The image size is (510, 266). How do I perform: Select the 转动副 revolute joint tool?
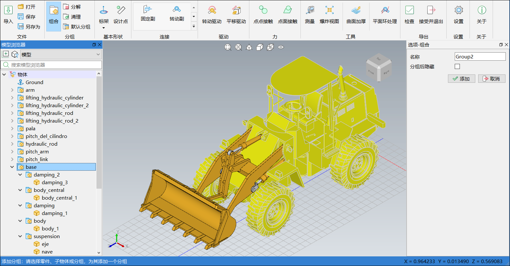click(x=176, y=13)
